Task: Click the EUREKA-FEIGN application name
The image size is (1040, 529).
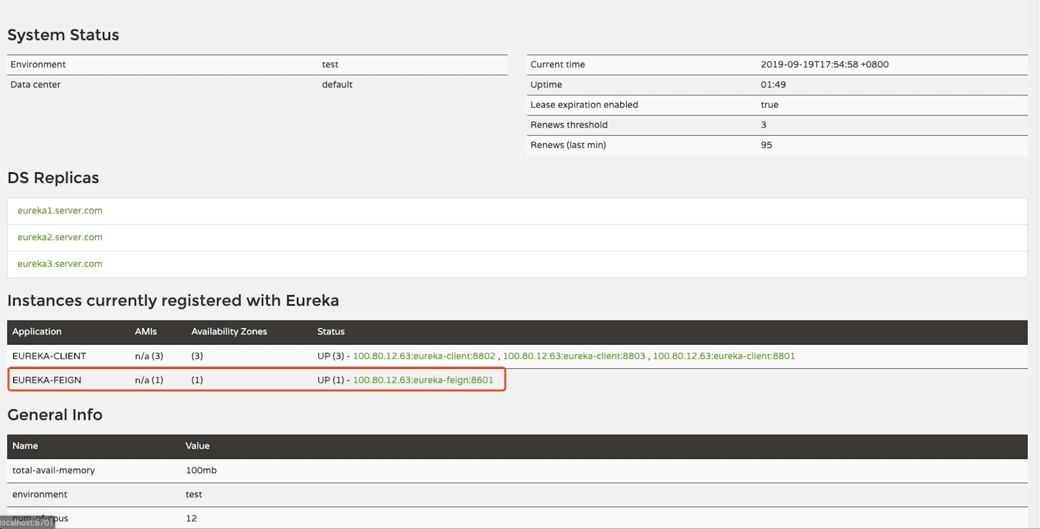Action: point(46,380)
